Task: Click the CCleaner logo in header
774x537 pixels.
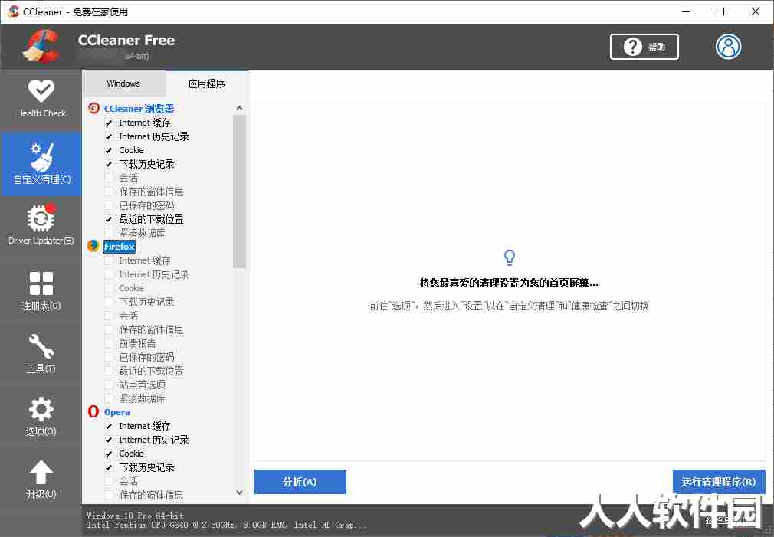Action: coord(41,47)
